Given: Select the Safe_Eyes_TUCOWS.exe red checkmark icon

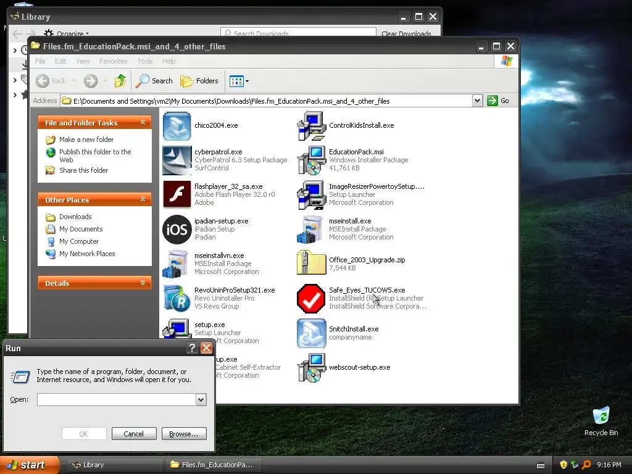Looking at the screenshot, I should (311, 299).
